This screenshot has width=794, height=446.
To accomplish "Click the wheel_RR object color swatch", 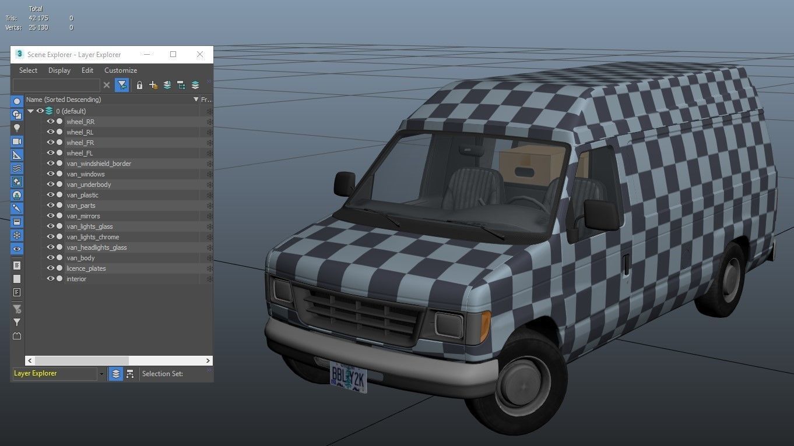I will click(x=59, y=122).
